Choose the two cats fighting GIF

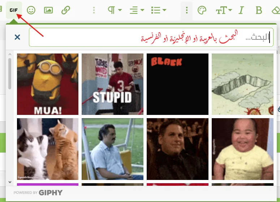coord(48,149)
